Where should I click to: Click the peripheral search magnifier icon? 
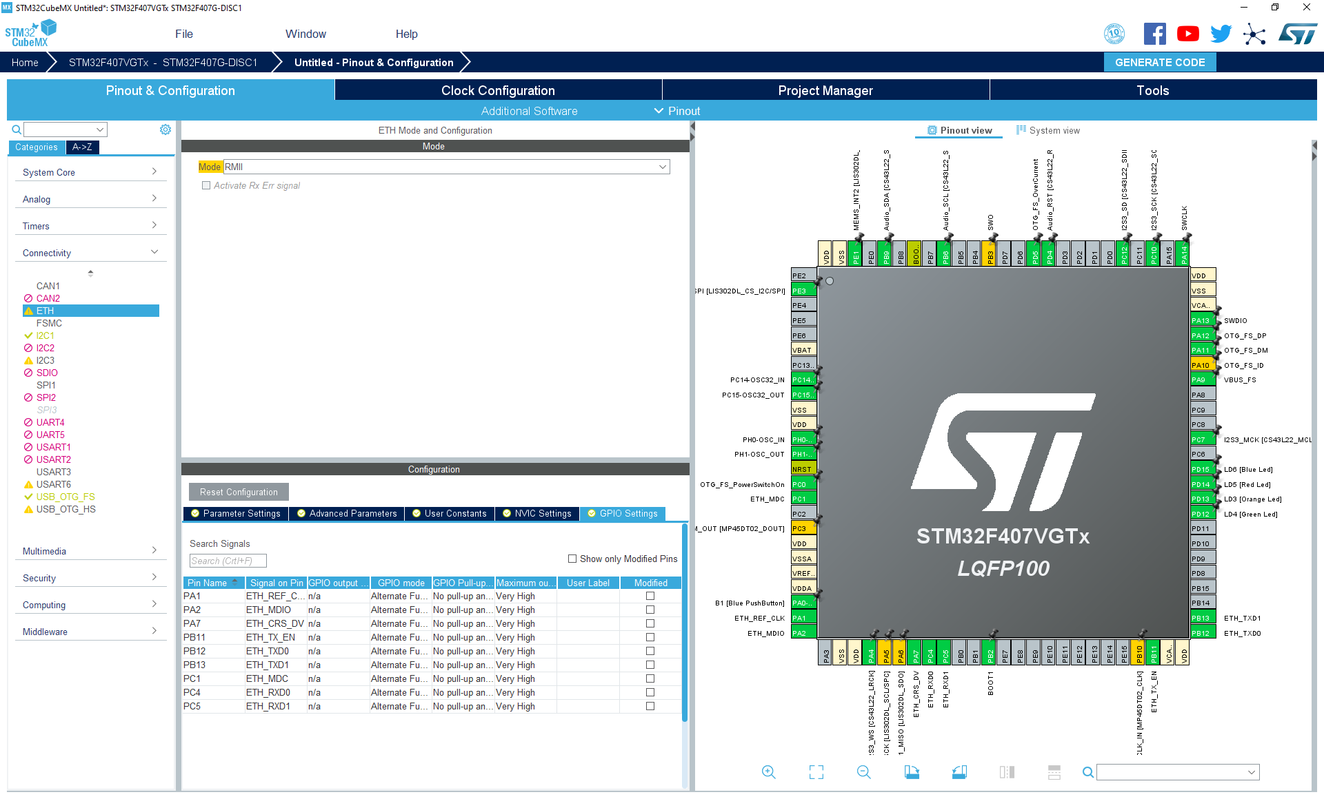coord(17,129)
